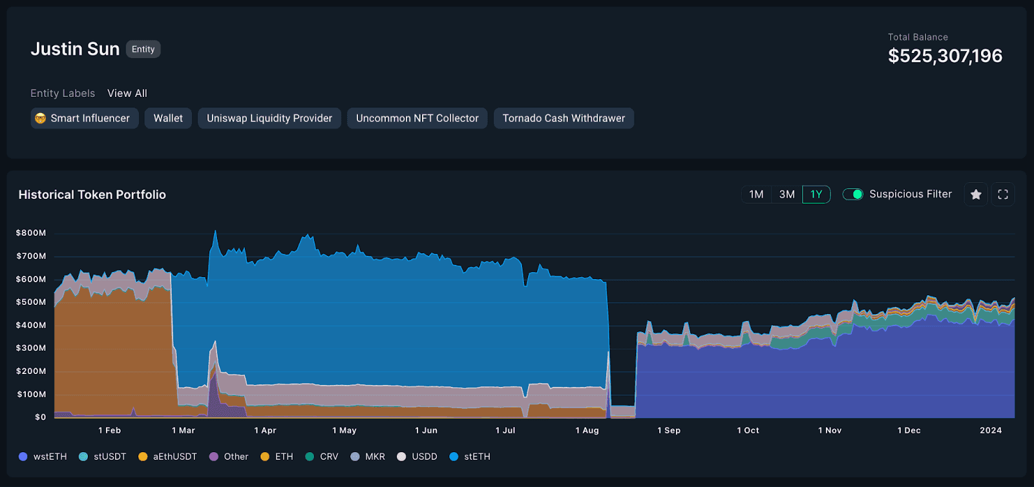The image size is (1034, 487).
Task: Click the $300M y-axis label
Action: pos(31,347)
